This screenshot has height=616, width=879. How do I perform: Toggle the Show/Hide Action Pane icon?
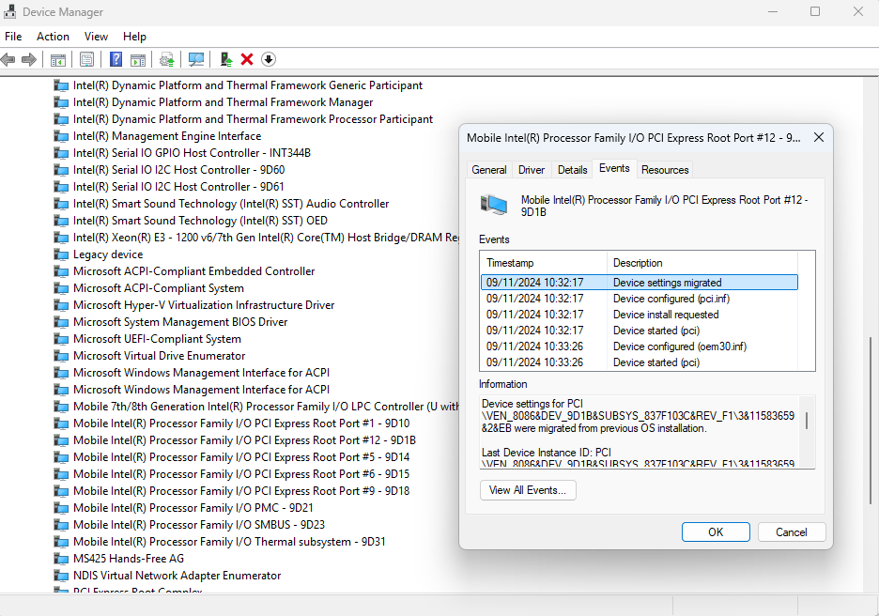pos(138,59)
